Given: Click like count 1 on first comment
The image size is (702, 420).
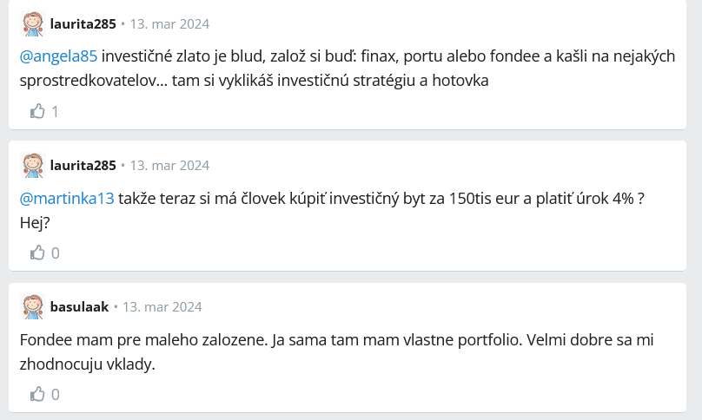Looking at the screenshot, I should tap(55, 111).
